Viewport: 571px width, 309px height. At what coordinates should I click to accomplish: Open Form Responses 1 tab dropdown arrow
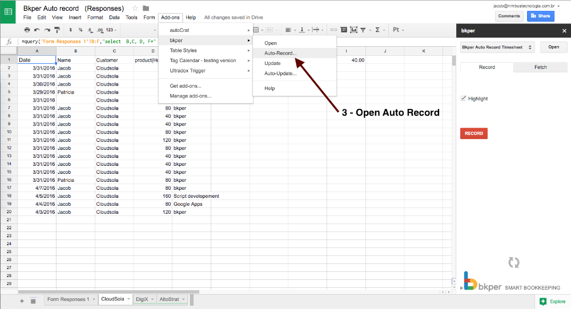(94, 299)
